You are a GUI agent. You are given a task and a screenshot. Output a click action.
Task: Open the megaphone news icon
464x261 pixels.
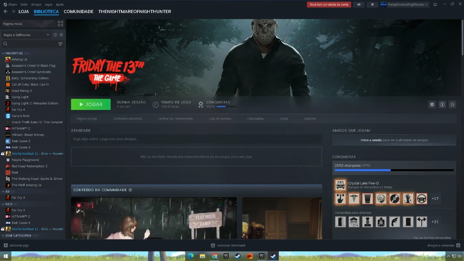(x=359, y=5)
